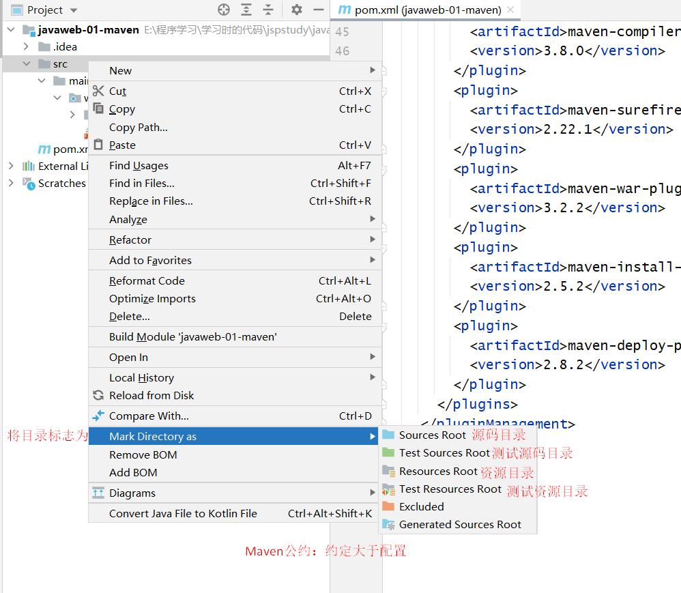Click the Select Opened File locate icon
This screenshot has width=681, height=593.
224,10
